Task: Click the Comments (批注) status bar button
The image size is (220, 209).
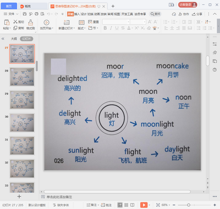Action: [x=106, y=205]
